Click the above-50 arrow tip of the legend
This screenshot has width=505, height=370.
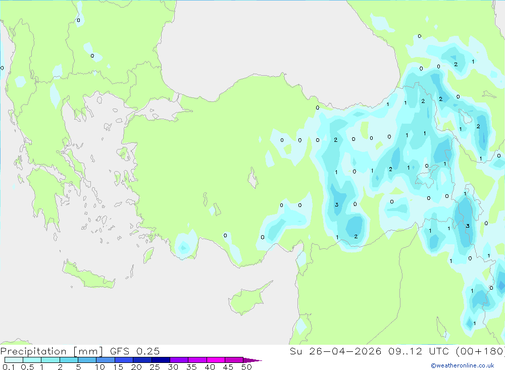[253, 360]
